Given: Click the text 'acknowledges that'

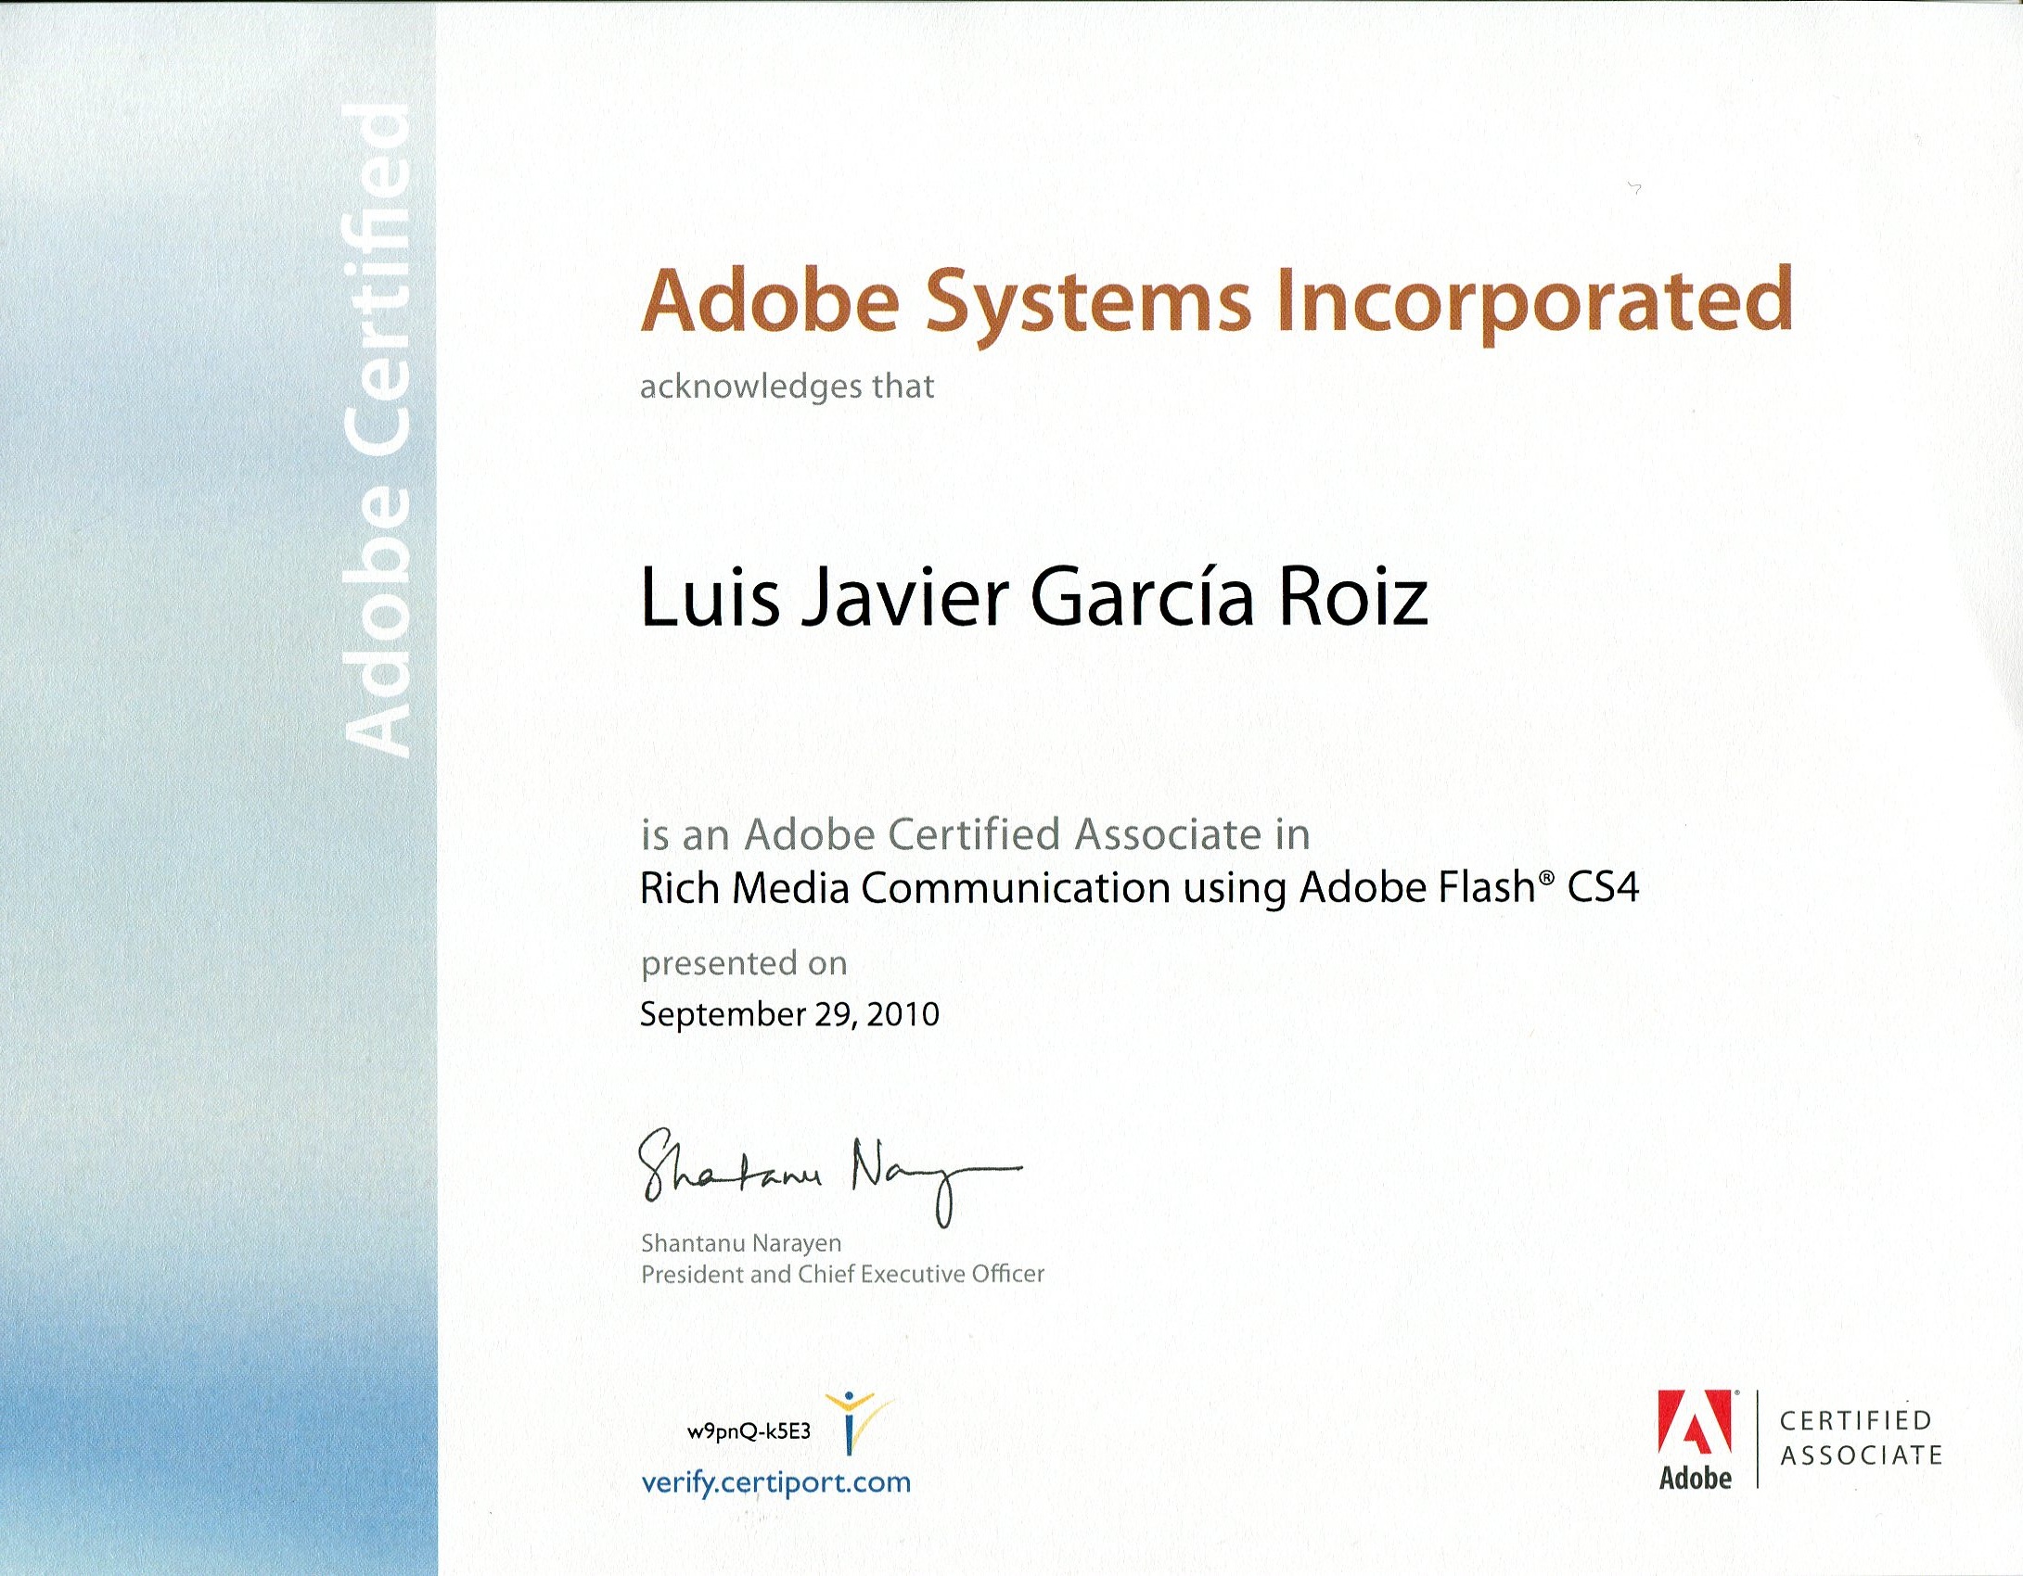Looking at the screenshot, I should click(787, 387).
